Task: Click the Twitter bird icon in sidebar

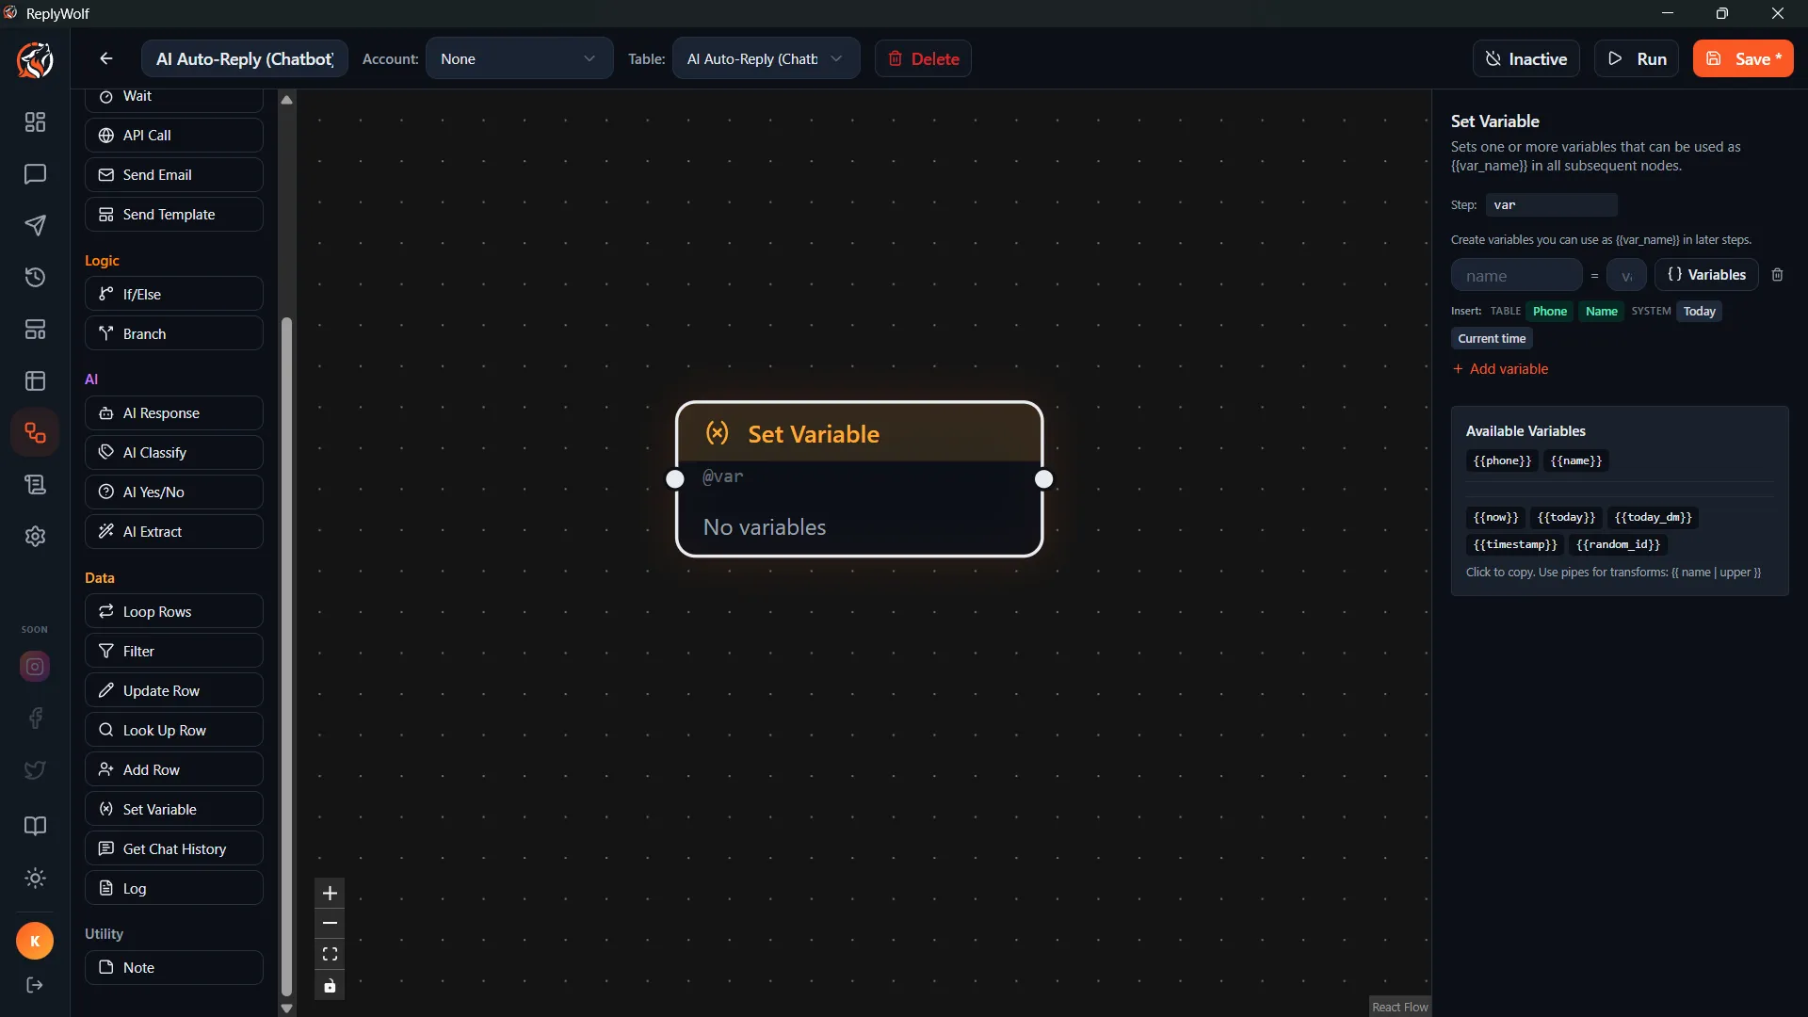Action: pos(35,770)
